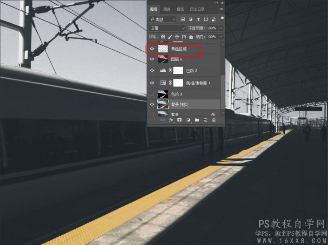Toggle layer filtering switch on or off
The height and width of the screenshot is (245, 328).
pos(222,19)
